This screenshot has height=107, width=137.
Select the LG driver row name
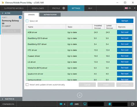click(32, 62)
